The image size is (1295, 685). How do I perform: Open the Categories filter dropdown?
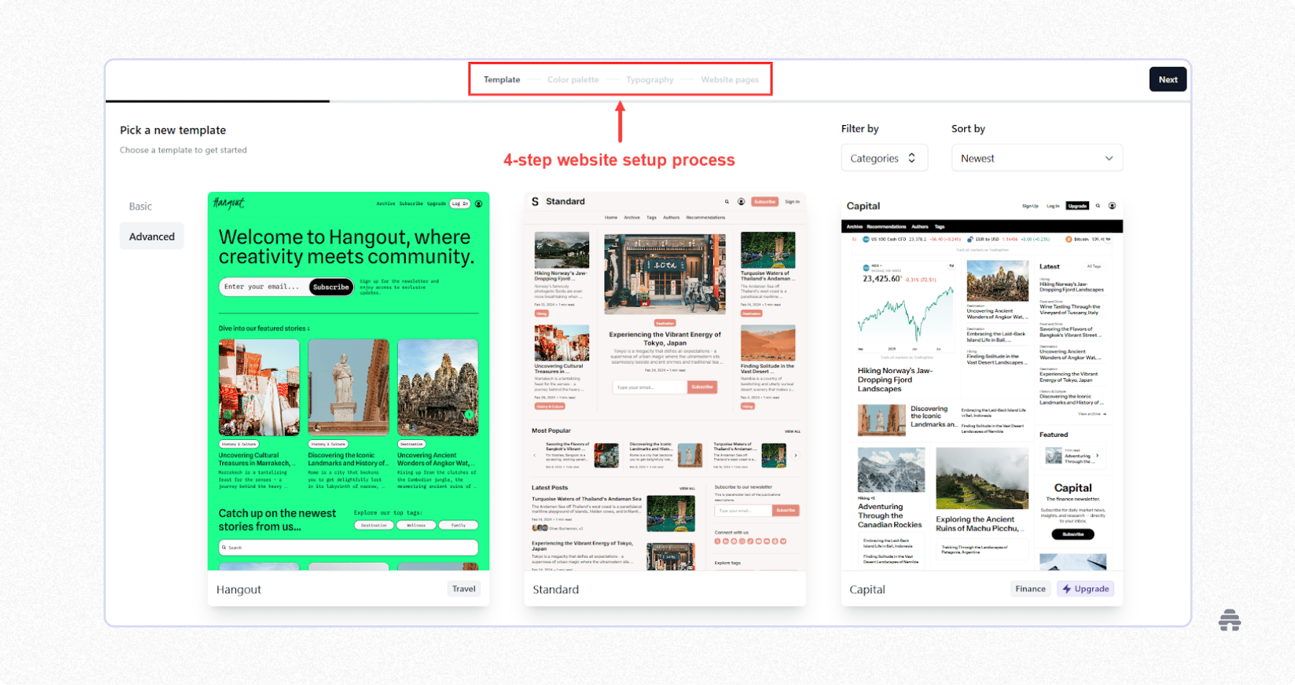tap(884, 157)
